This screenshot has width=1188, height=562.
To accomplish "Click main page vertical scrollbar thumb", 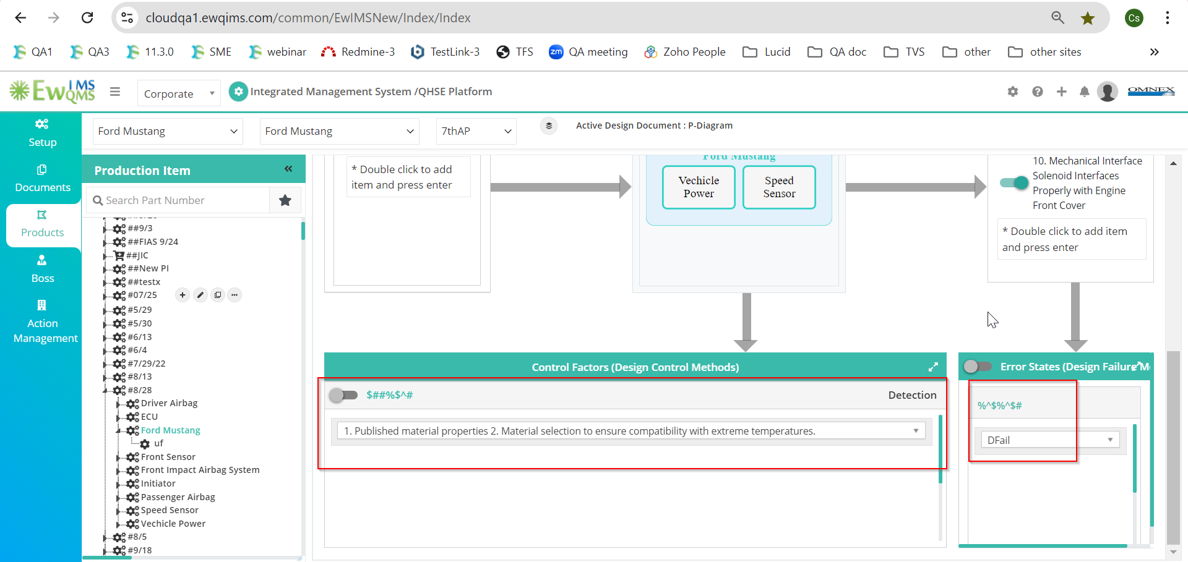I will pyautogui.click(x=1173, y=446).
